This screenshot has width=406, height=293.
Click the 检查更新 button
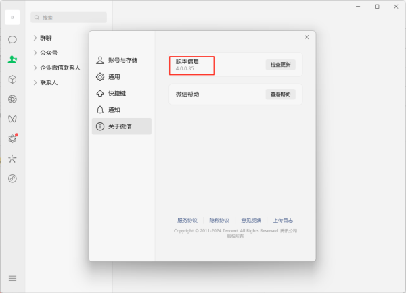pyautogui.click(x=280, y=65)
